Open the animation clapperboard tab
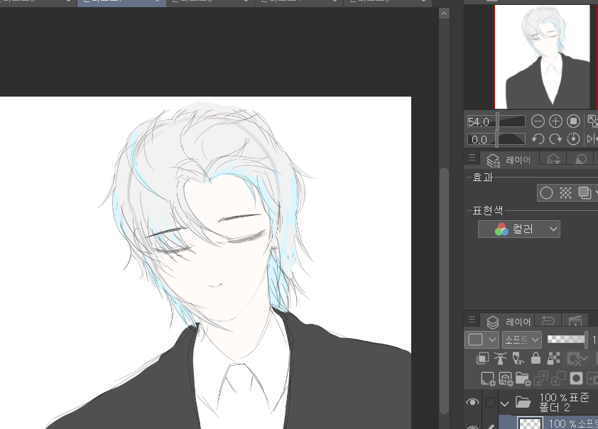Image resolution: width=598 pixels, height=429 pixels. coord(575,321)
